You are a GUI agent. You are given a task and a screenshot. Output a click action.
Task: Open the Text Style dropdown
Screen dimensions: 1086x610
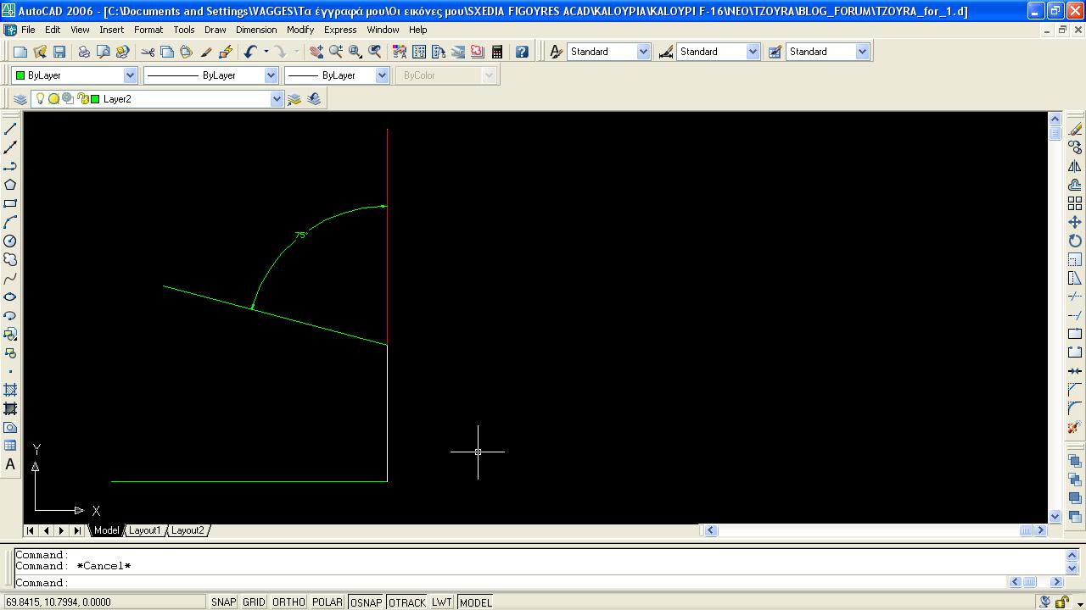pyautogui.click(x=642, y=52)
